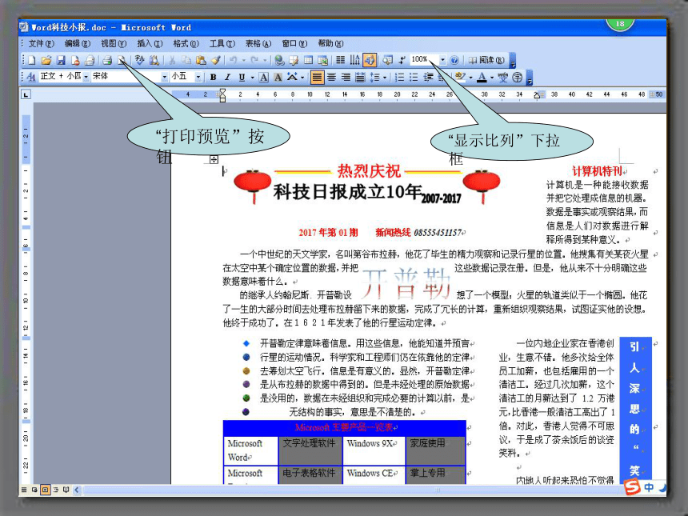Open the 工具 menu
The height and width of the screenshot is (516, 688).
coord(222,43)
